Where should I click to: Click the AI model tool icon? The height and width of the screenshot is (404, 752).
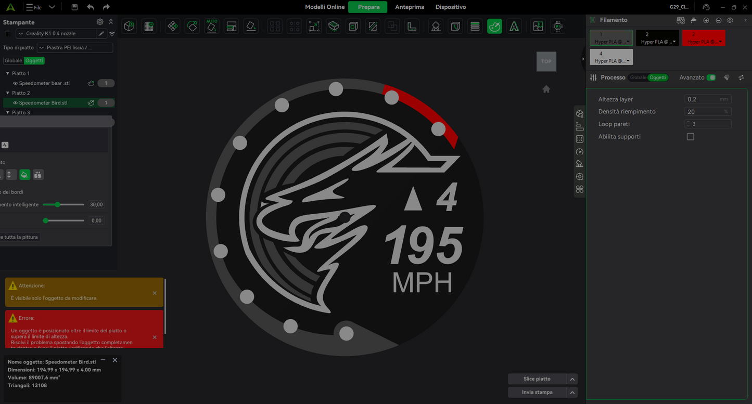pos(557,26)
